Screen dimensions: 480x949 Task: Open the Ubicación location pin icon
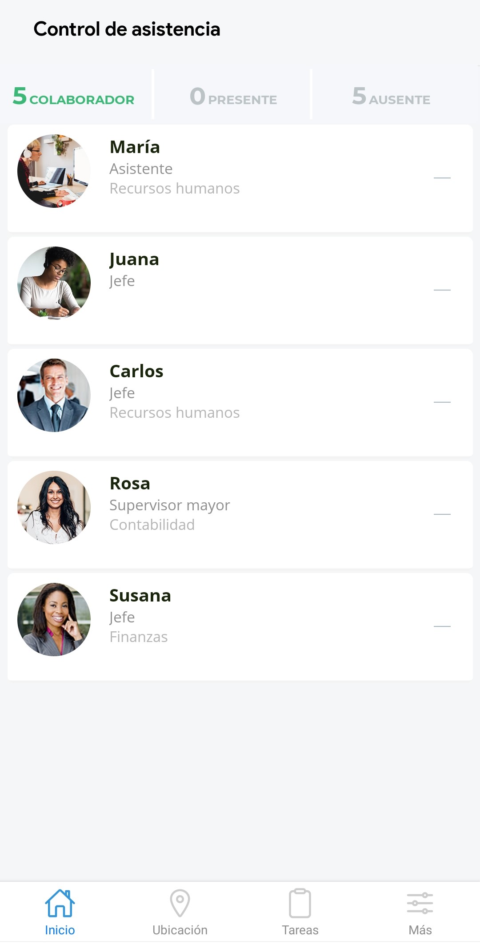180,903
